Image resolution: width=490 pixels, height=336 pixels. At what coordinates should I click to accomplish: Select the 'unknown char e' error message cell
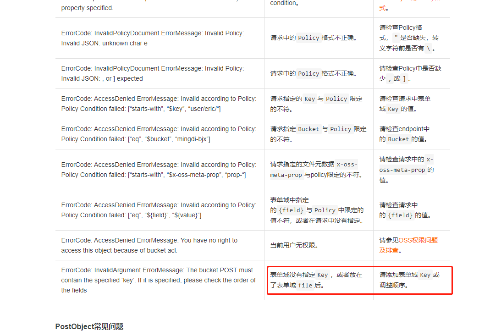pos(153,38)
